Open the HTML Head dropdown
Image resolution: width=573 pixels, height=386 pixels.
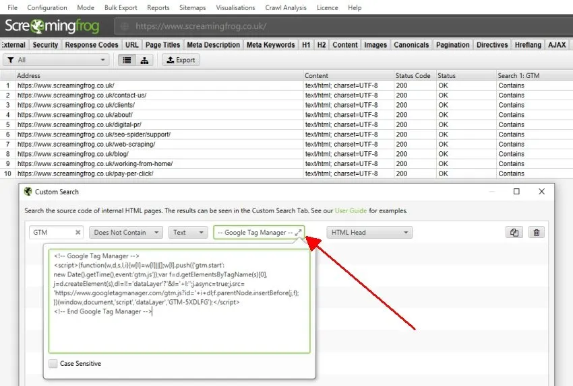[369, 233]
